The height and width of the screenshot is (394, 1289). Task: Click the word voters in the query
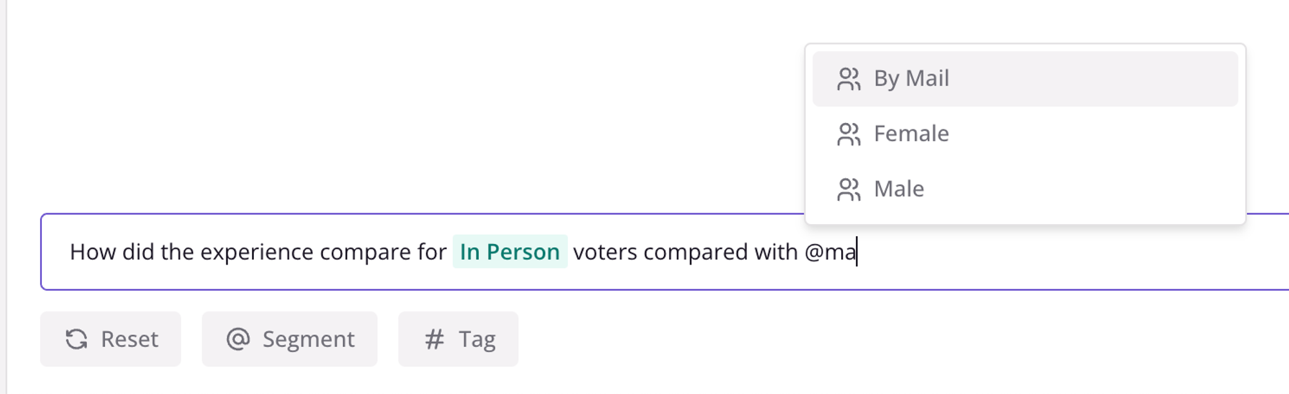point(605,252)
